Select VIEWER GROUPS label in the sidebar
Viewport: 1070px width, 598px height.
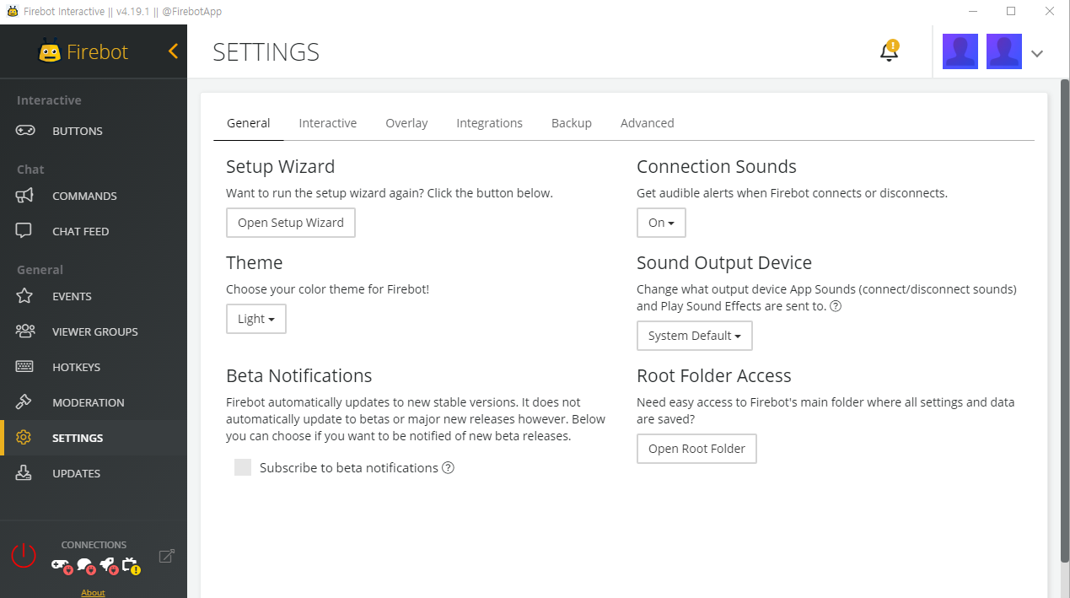95,331
